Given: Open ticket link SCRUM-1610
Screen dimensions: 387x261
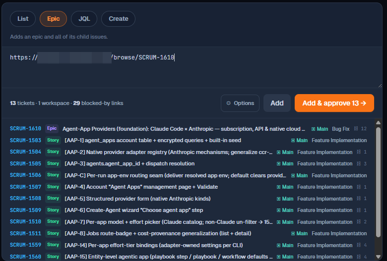Looking at the screenshot, I should 25,128.
